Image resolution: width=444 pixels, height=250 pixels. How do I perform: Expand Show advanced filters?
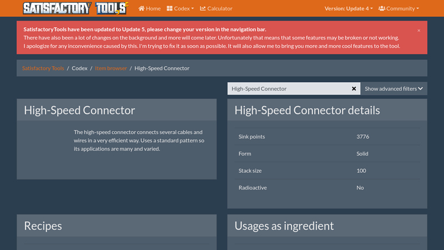(393, 89)
